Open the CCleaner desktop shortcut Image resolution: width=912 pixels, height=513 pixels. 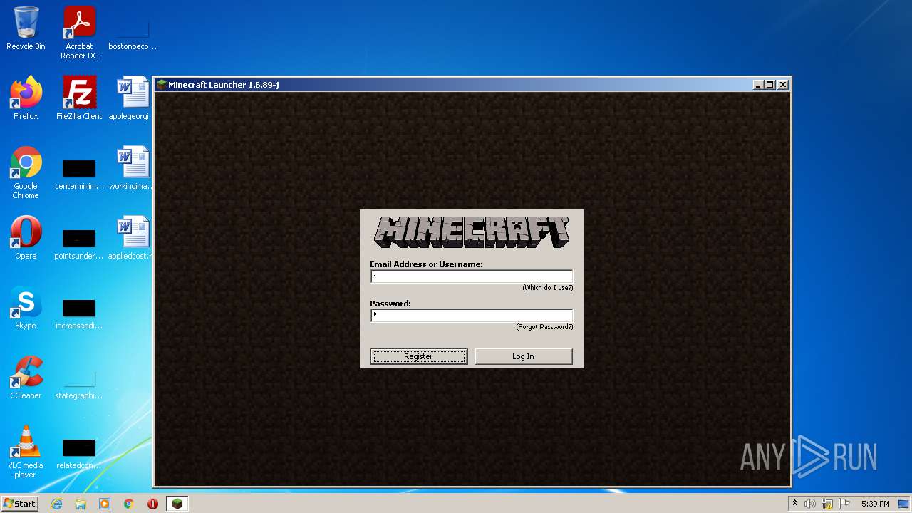[26, 378]
